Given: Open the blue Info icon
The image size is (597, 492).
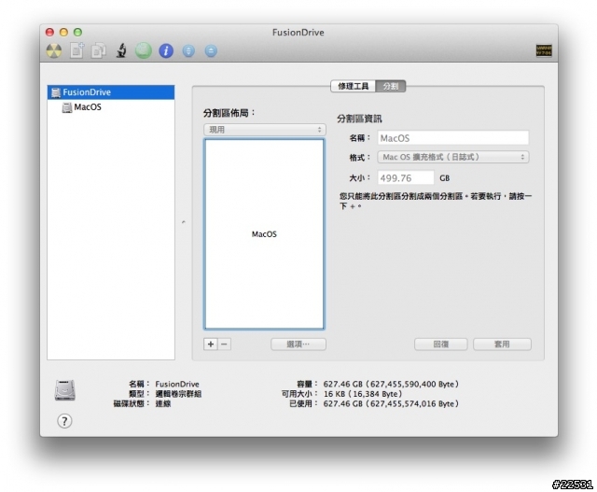Looking at the screenshot, I should coord(166,50).
